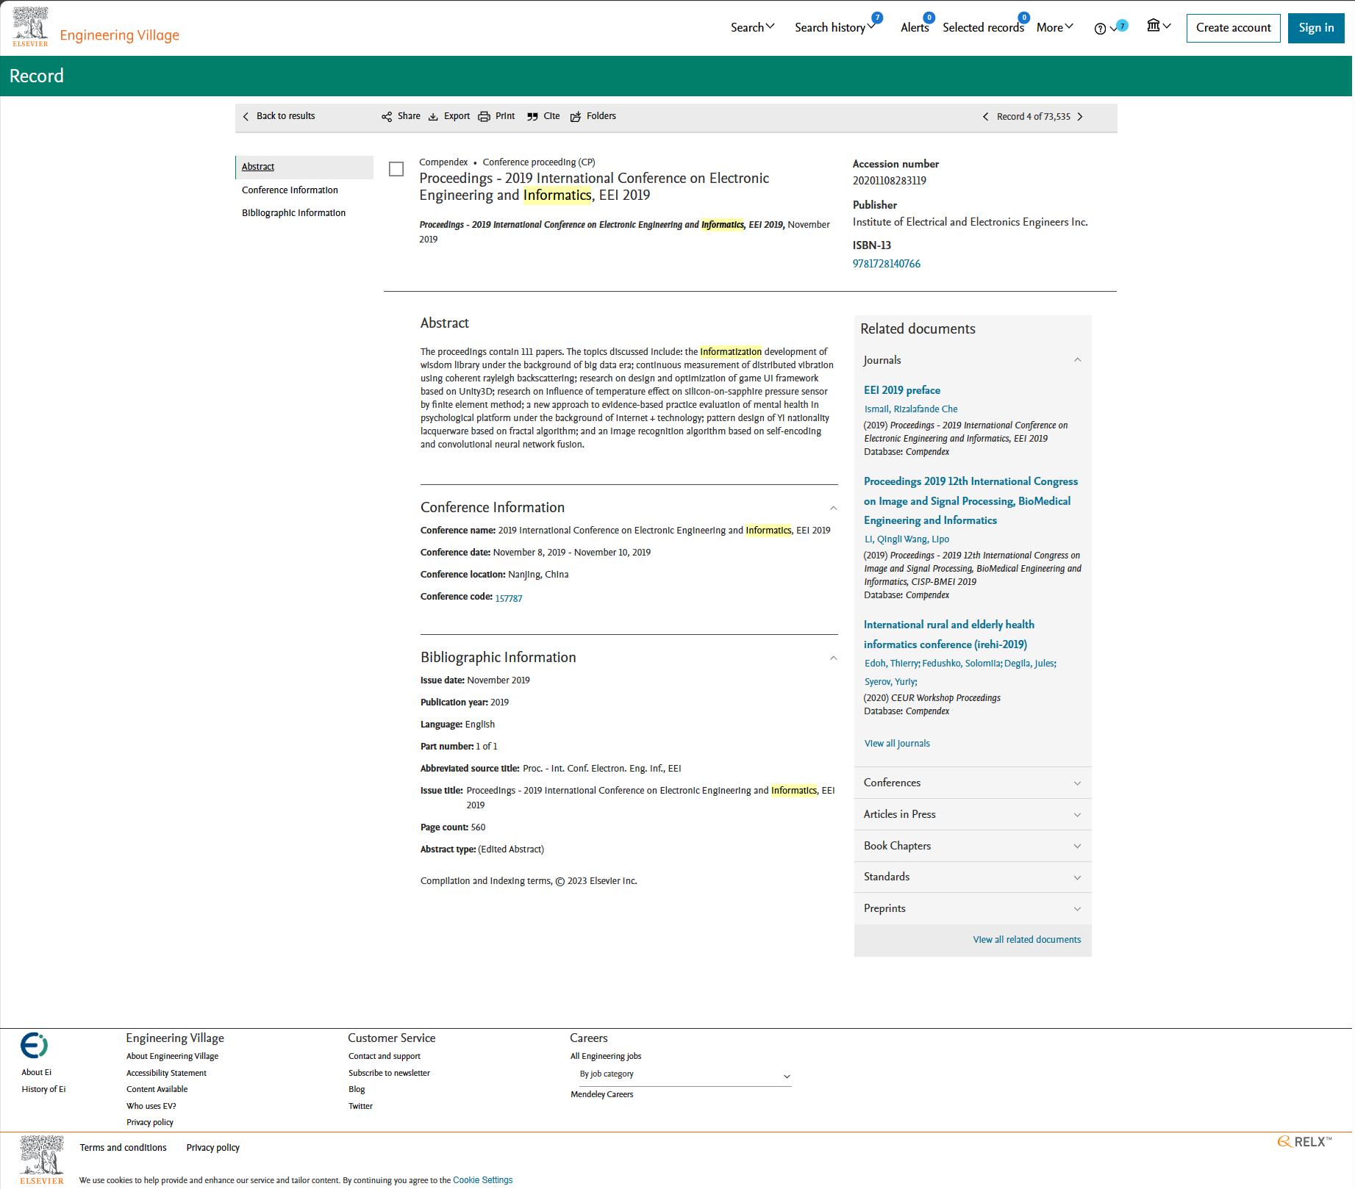Viewport: 1355px width, 1189px height.
Task: Go to next record arrow
Action: pyautogui.click(x=1080, y=117)
